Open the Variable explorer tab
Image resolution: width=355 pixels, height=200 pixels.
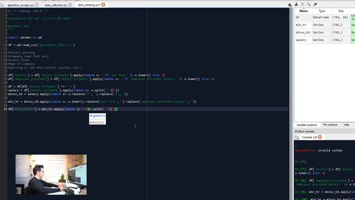tap(307, 125)
